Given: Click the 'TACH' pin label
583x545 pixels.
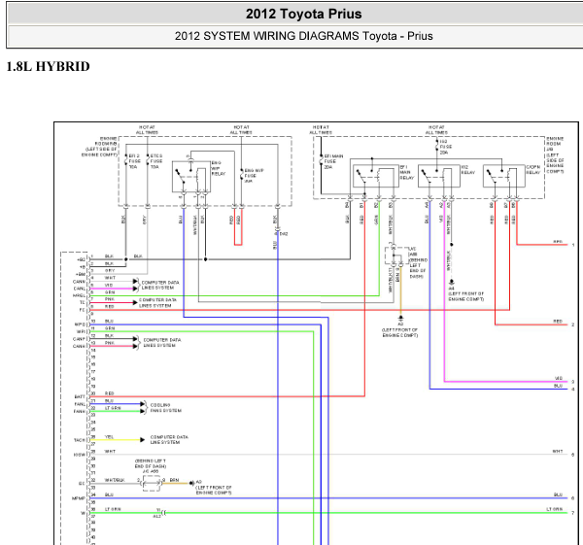Looking at the screenshot, I should [80, 440].
